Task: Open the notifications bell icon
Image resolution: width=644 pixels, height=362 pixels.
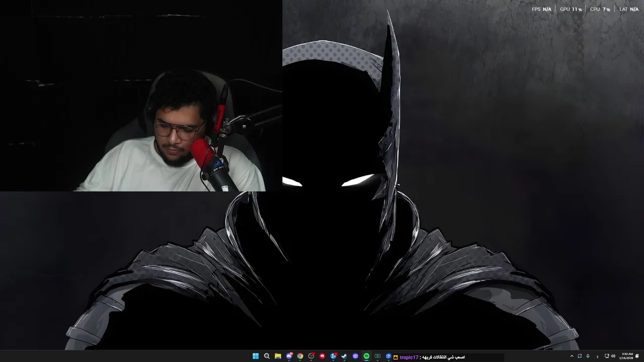Action: [x=637, y=356]
